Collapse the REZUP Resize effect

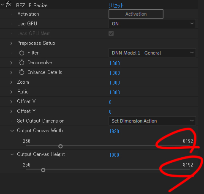pos(2,5)
